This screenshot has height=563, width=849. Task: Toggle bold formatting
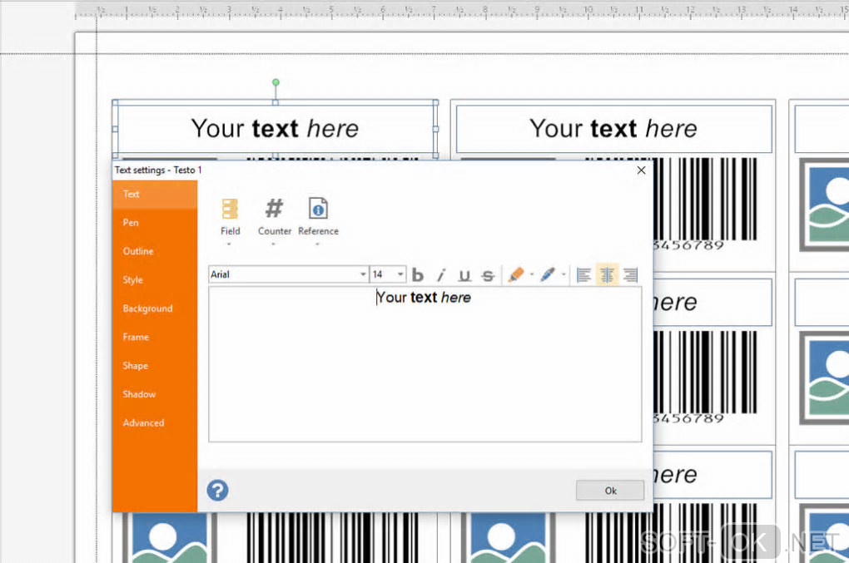pos(418,274)
